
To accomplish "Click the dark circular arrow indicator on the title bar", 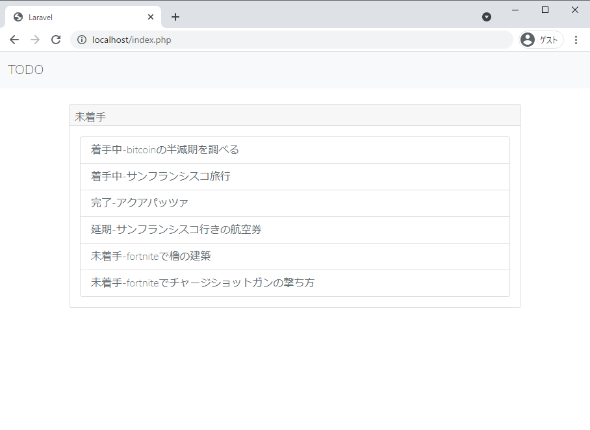I will [x=487, y=17].
